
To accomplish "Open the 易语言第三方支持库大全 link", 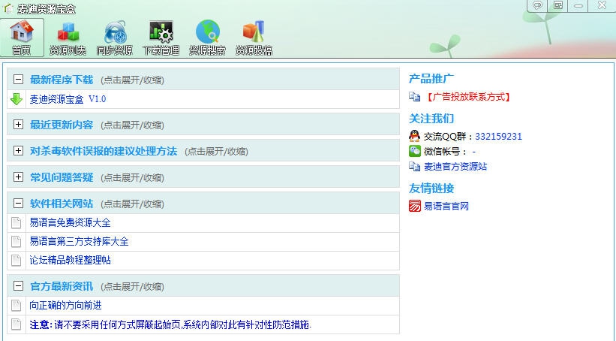I will [80, 242].
